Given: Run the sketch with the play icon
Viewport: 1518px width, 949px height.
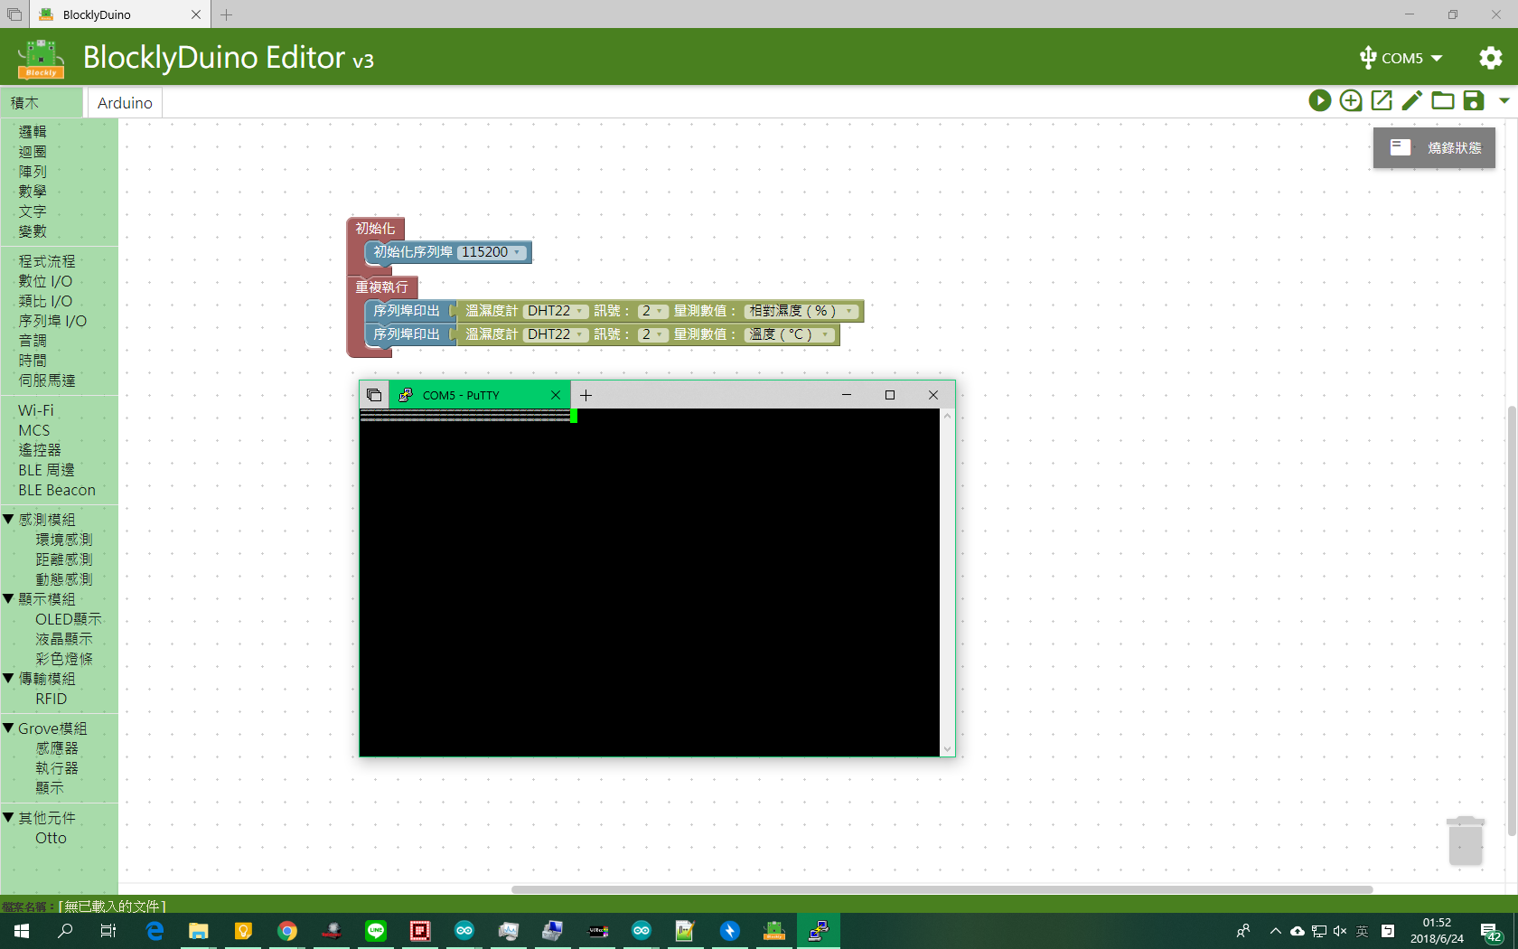Looking at the screenshot, I should click(1320, 100).
